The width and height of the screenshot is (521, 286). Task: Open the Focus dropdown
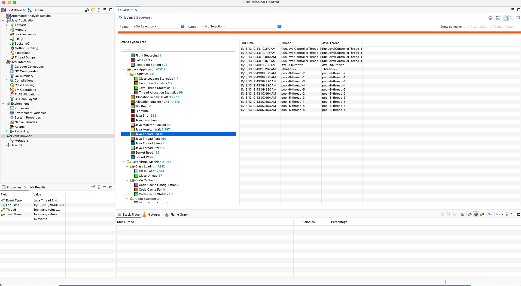159,27
